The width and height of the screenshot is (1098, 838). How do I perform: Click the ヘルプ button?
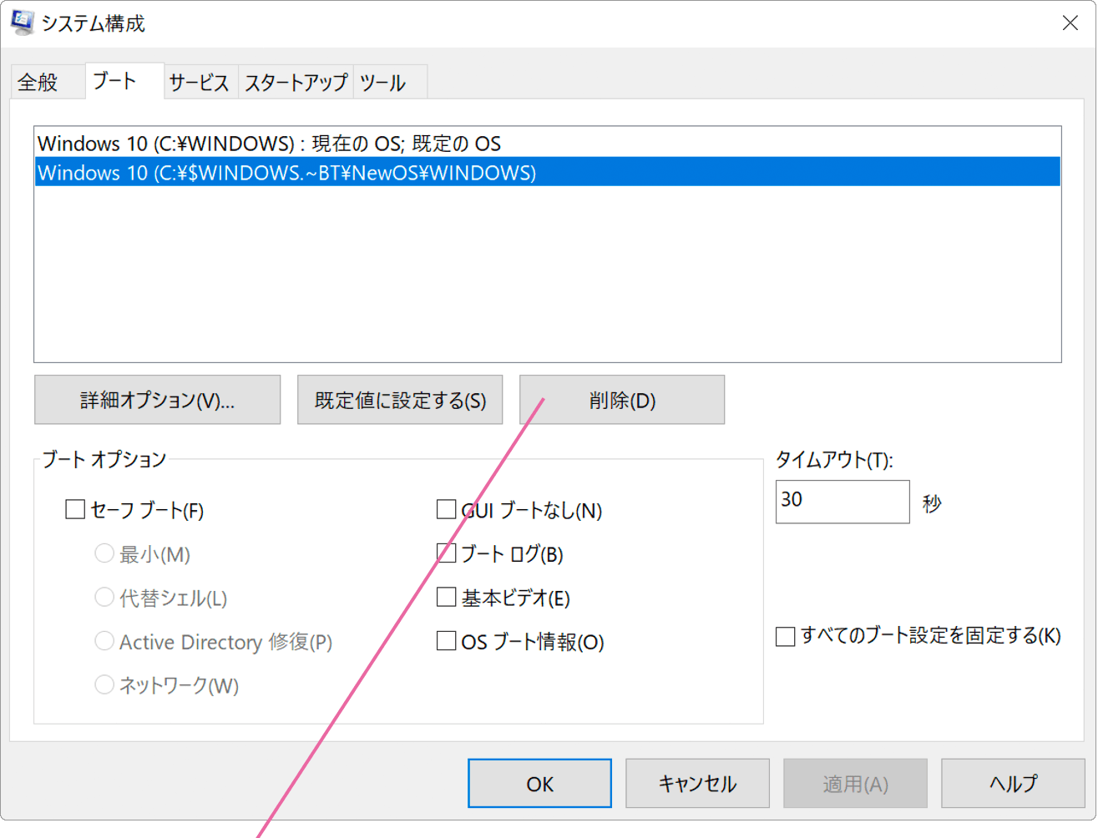1013,783
